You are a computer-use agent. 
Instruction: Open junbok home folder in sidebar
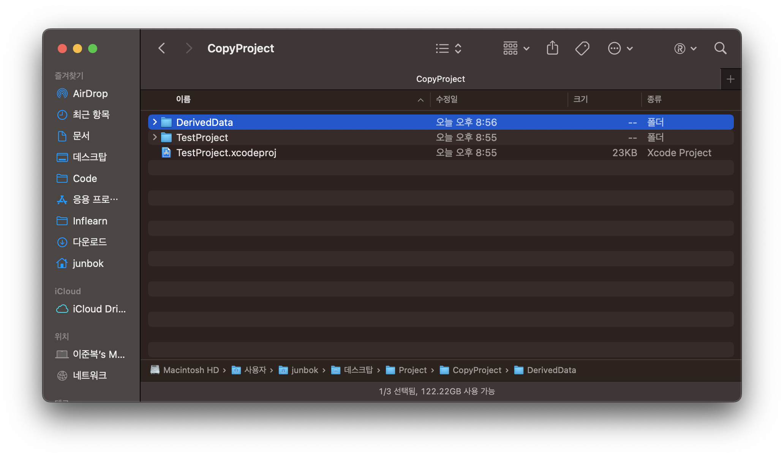point(88,264)
